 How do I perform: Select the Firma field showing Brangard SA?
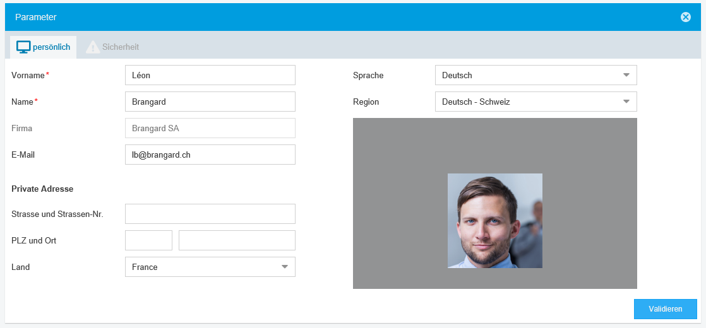[x=210, y=128]
